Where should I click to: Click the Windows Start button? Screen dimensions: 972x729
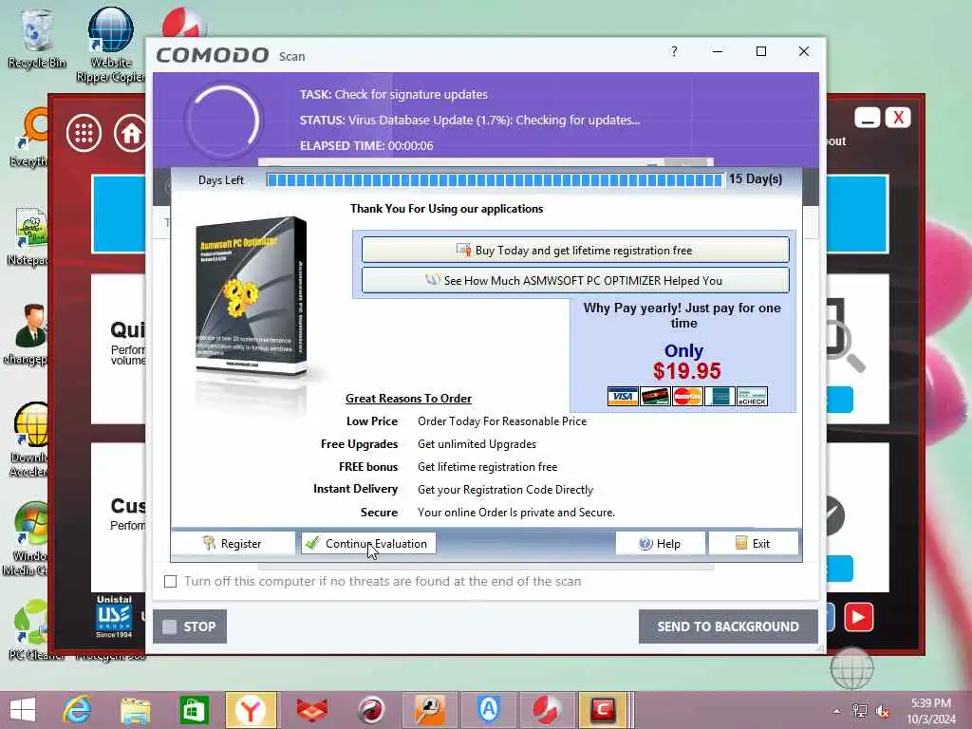pyautogui.click(x=23, y=710)
